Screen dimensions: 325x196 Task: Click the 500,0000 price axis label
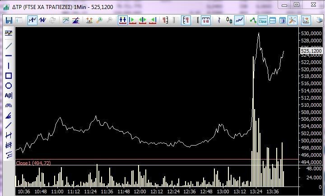pyautogui.click(x=311, y=141)
